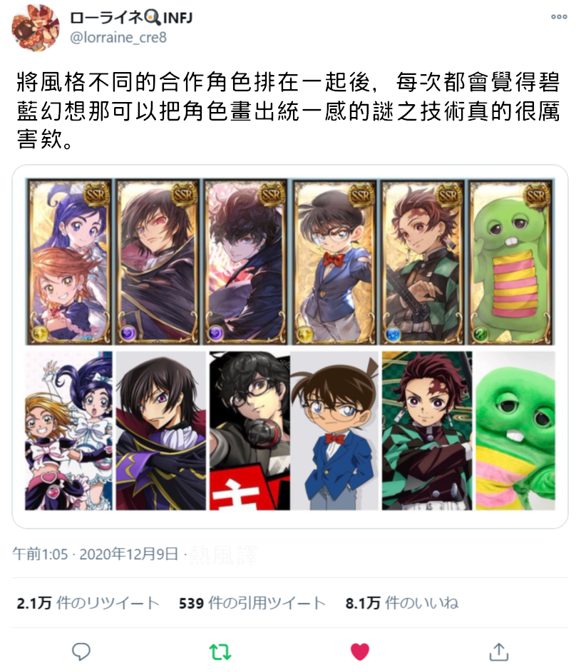This screenshot has width=581, height=672.
Task: Click the user's profile avatar picture
Action: pyautogui.click(x=35, y=29)
